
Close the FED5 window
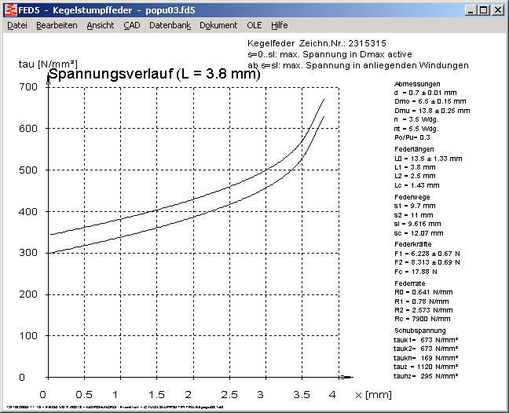tap(498, 10)
